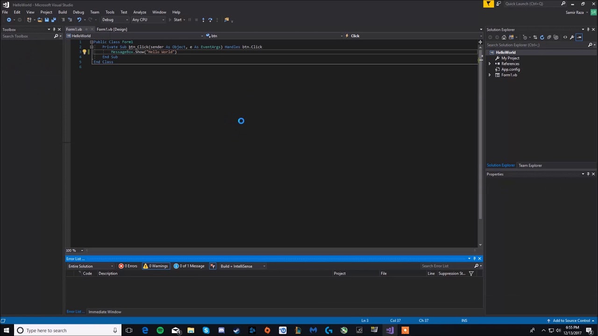Image resolution: width=598 pixels, height=336 pixels.
Task: Switch to the Immediate Window tab
Action: [105, 312]
